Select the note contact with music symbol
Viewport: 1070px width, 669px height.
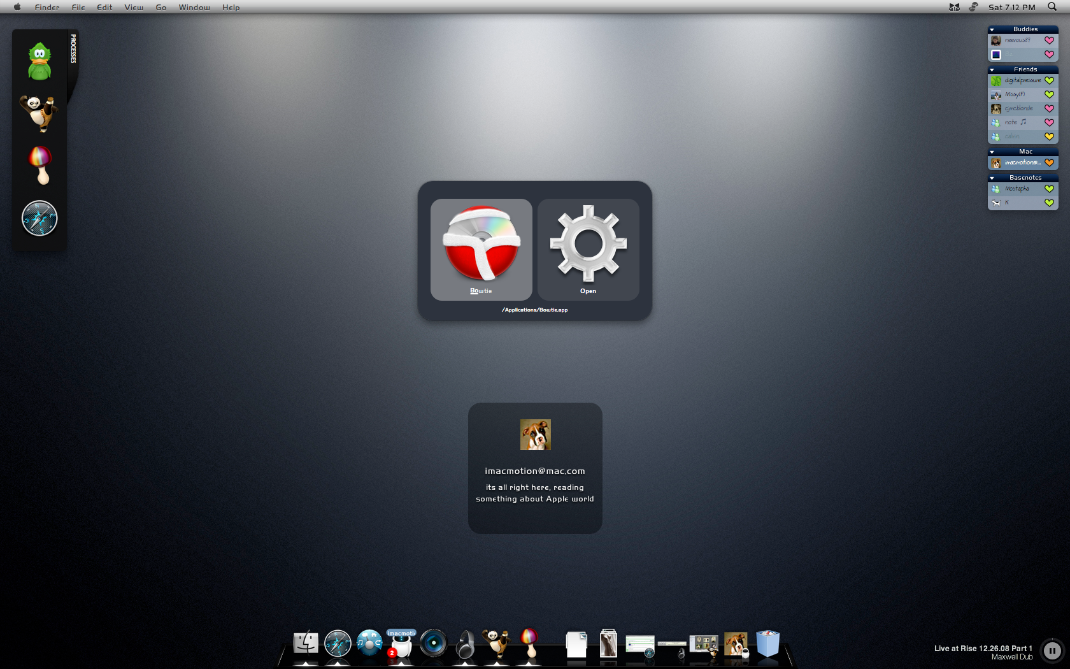coord(1023,122)
